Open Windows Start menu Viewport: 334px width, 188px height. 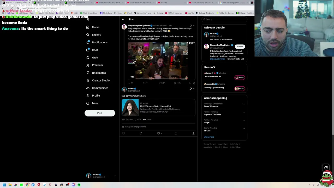coord(4,185)
